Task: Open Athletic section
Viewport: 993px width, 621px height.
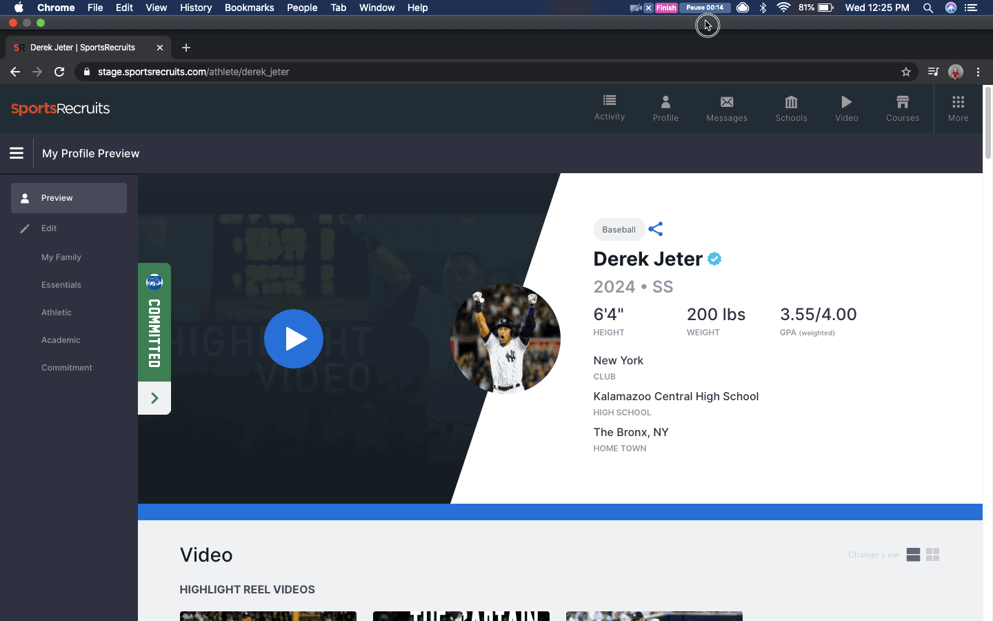Action: point(57,313)
